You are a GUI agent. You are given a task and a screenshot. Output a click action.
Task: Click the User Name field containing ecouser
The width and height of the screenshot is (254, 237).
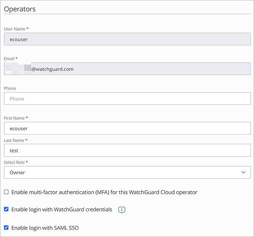click(127, 39)
